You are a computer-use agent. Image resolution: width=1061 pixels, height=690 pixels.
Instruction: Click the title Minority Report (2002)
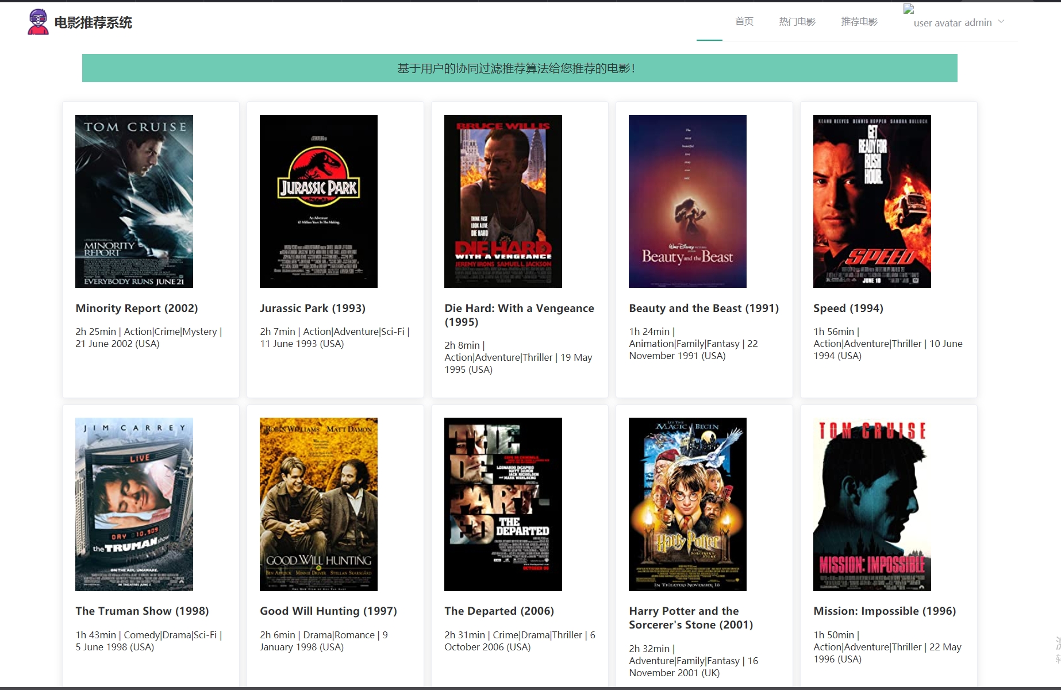(137, 309)
